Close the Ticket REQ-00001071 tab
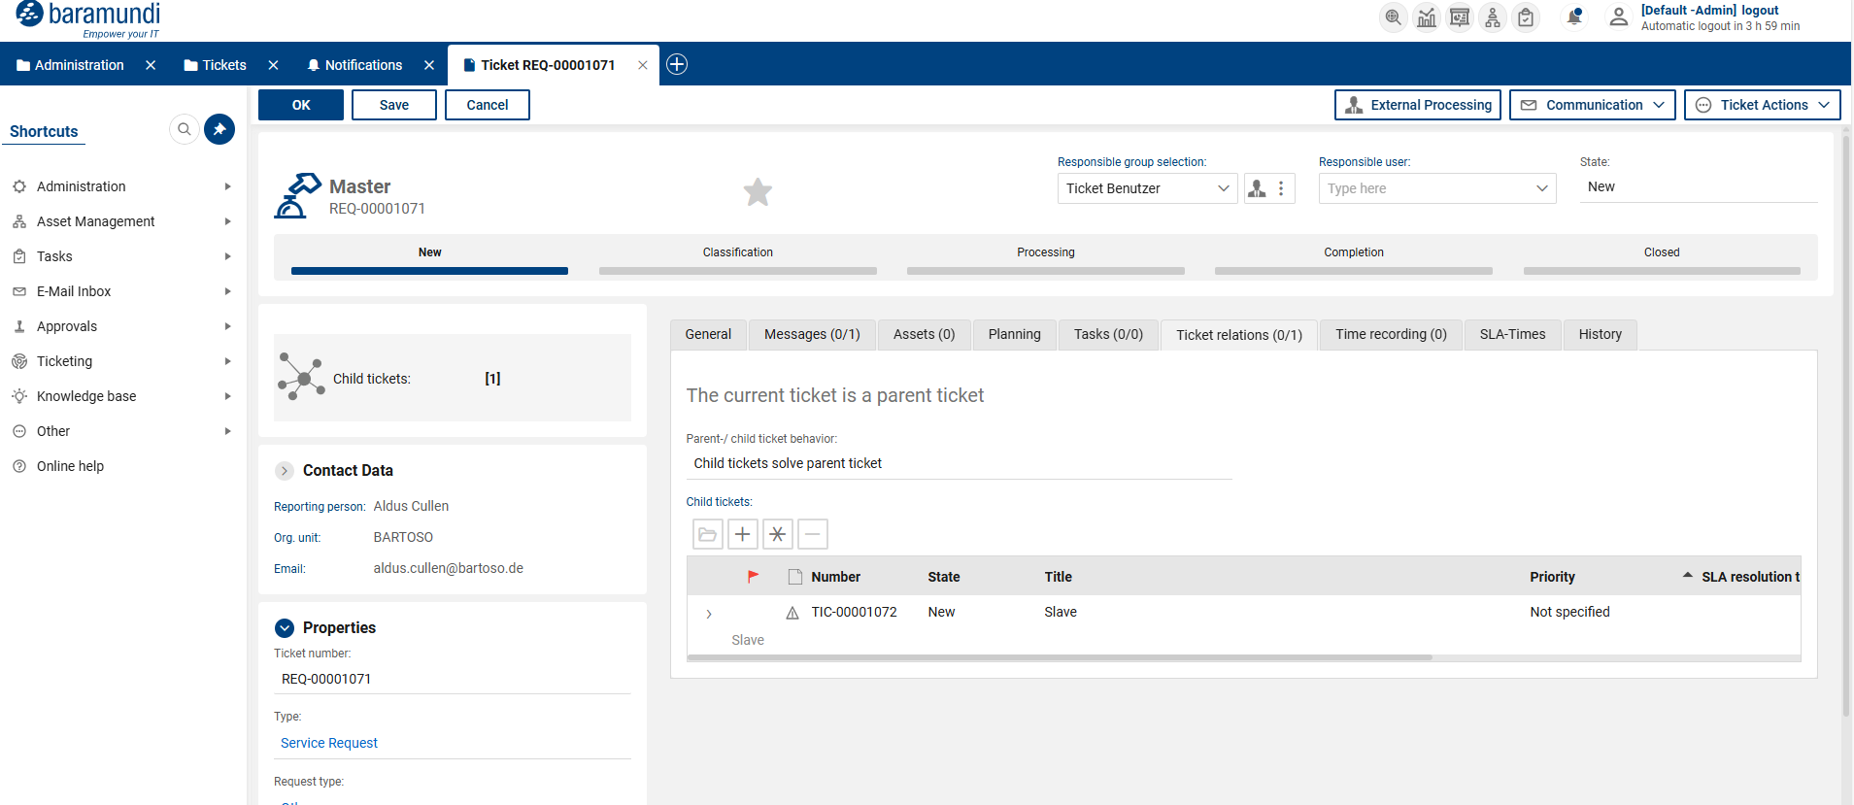This screenshot has height=805, width=1854. 643,65
